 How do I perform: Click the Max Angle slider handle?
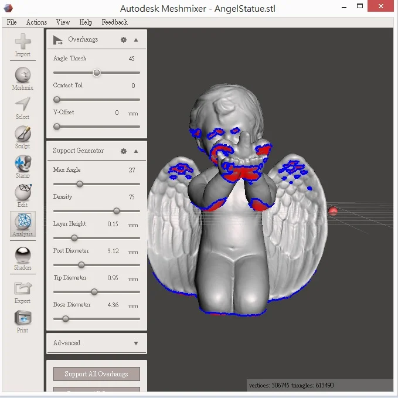[x=80, y=184]
